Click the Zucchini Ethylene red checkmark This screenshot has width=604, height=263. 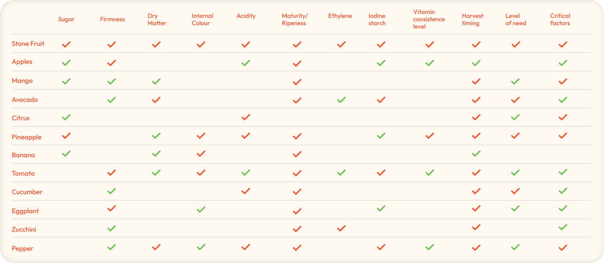click(x=341, y=228)
